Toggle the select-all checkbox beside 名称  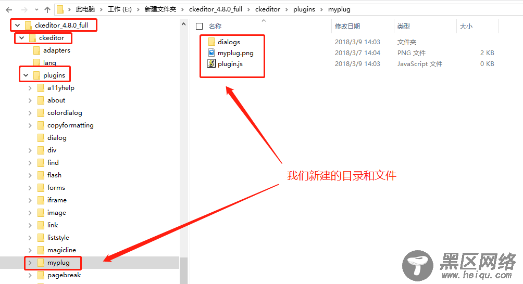click(200, 27)
